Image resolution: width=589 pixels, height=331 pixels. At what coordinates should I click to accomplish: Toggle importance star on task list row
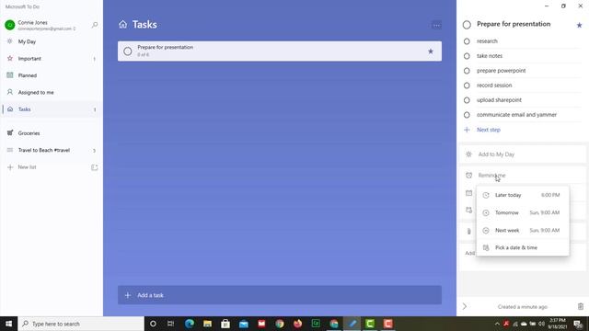point(431,51)
